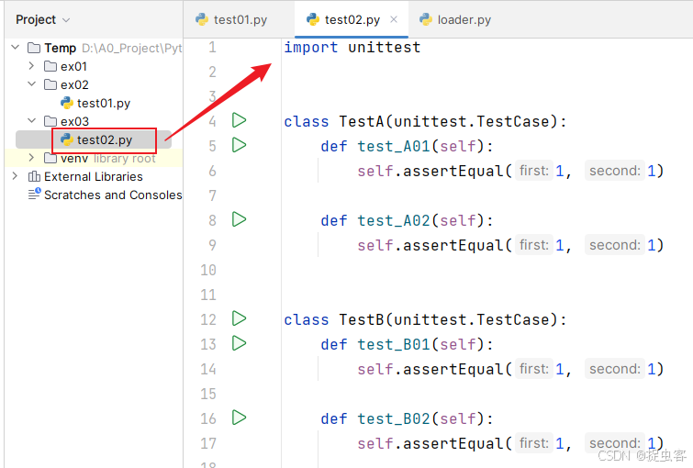Expand the venv library root folder
The width and height of the screenshot is (693, 468).
pyautogui.click(x=31, y=157)
